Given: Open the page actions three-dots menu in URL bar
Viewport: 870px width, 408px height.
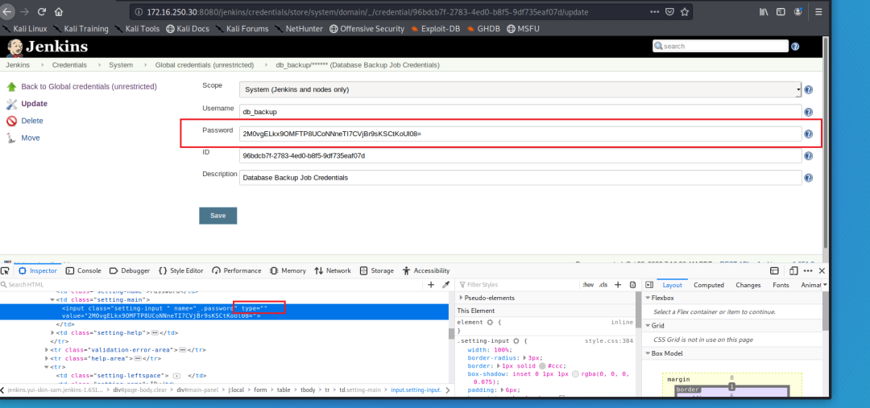Looking at the screenshot, I should (x=655, y=11).
